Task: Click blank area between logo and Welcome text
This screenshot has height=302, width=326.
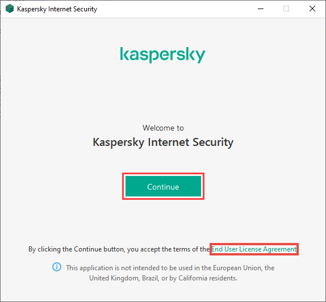Action: (163, 94)
